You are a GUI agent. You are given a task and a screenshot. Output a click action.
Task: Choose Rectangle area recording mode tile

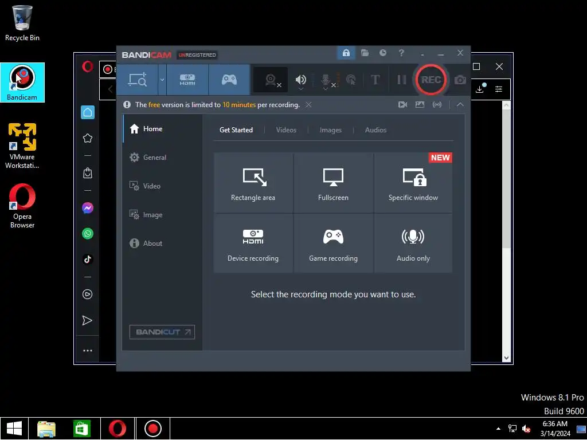point(253,183)
